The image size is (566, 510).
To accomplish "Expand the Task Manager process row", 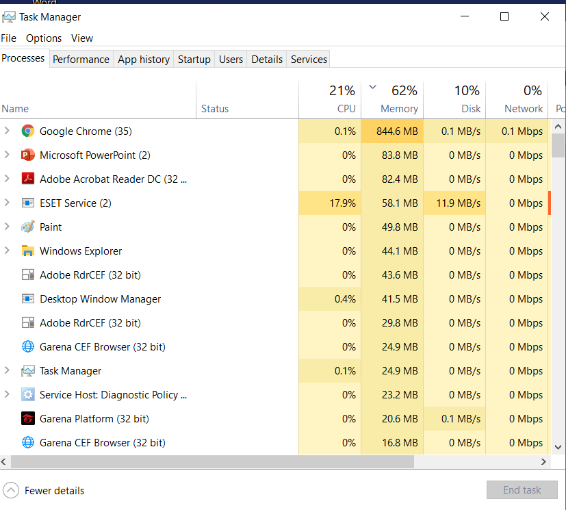I will 7,370.
